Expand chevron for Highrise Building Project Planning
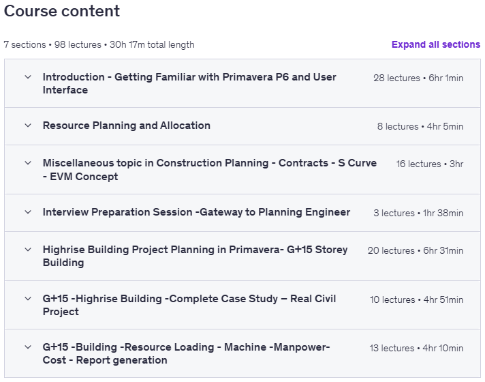Screen dimensions: 485x382 point(28,250)
